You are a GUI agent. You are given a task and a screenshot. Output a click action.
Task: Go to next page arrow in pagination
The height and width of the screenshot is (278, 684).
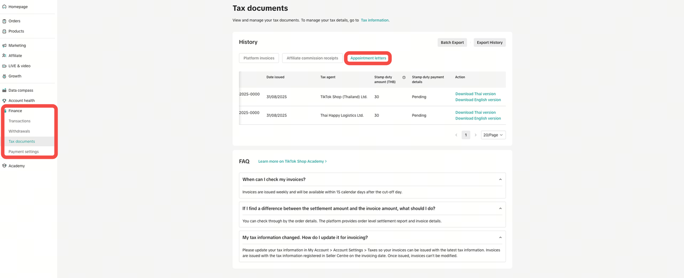(476, 135)
